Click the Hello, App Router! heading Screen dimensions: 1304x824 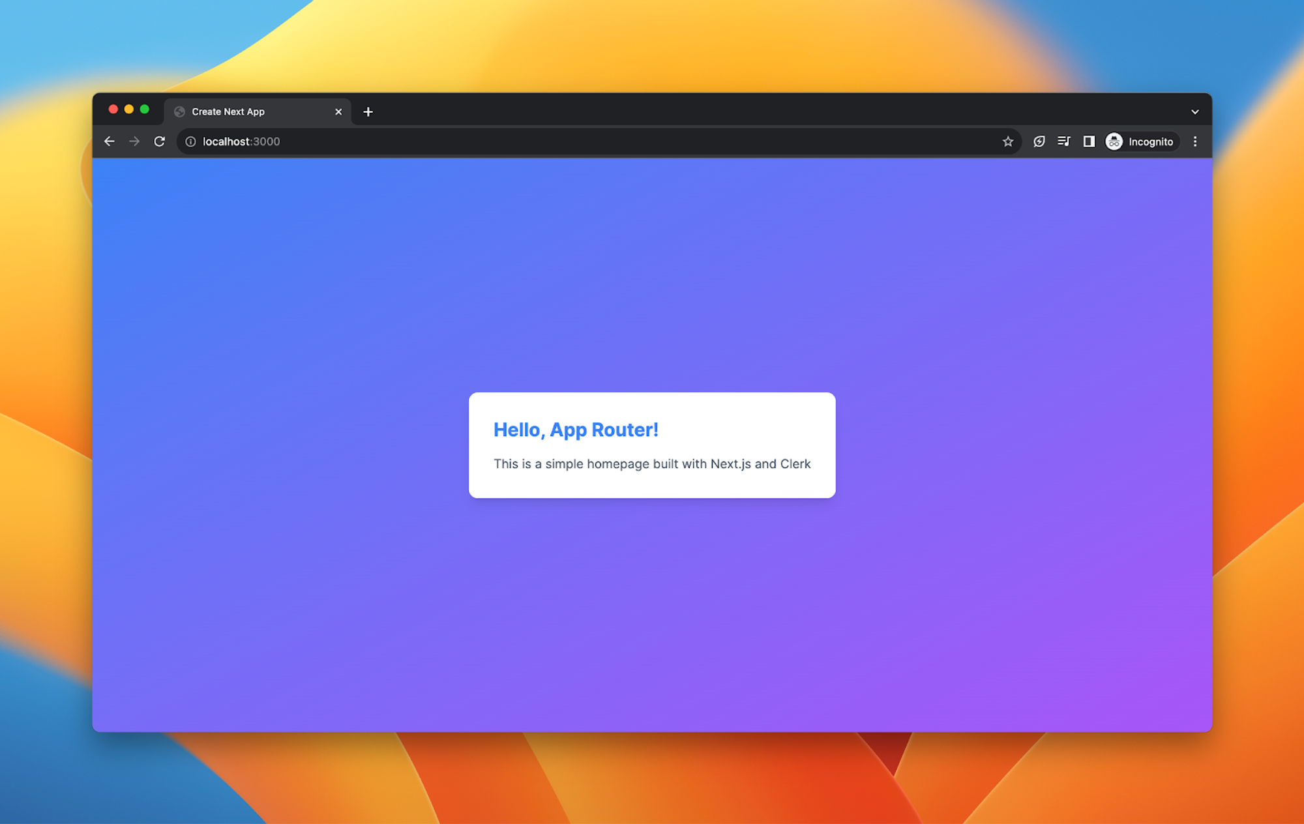[576, 430]
